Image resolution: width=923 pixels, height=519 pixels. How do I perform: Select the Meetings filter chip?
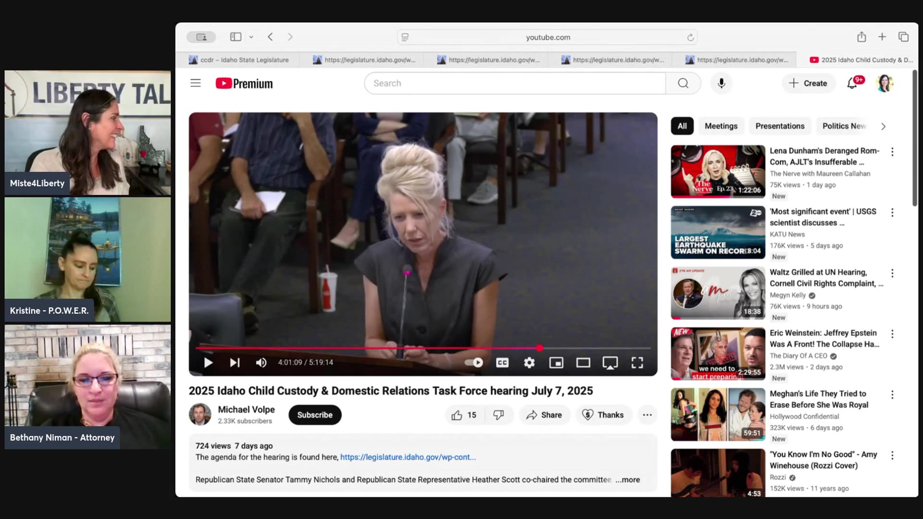(x=721, y=126)
